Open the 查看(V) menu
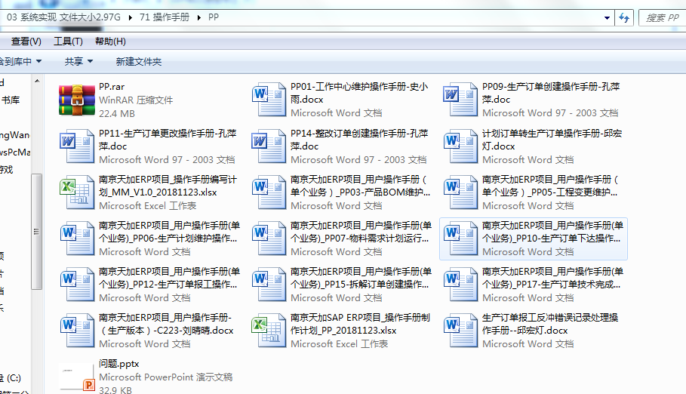The height and width of the screenshot is (394, 686). coord(26,41)
